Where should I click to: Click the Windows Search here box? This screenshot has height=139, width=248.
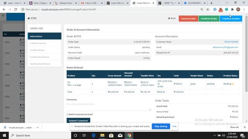[40, 136]
